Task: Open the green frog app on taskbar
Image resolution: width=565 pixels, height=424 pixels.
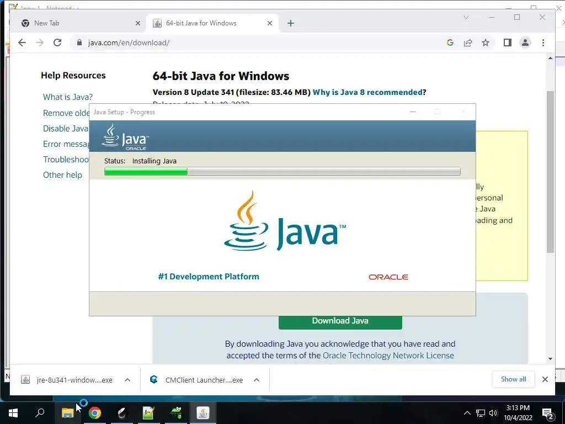Action: (x=176, y=413)
